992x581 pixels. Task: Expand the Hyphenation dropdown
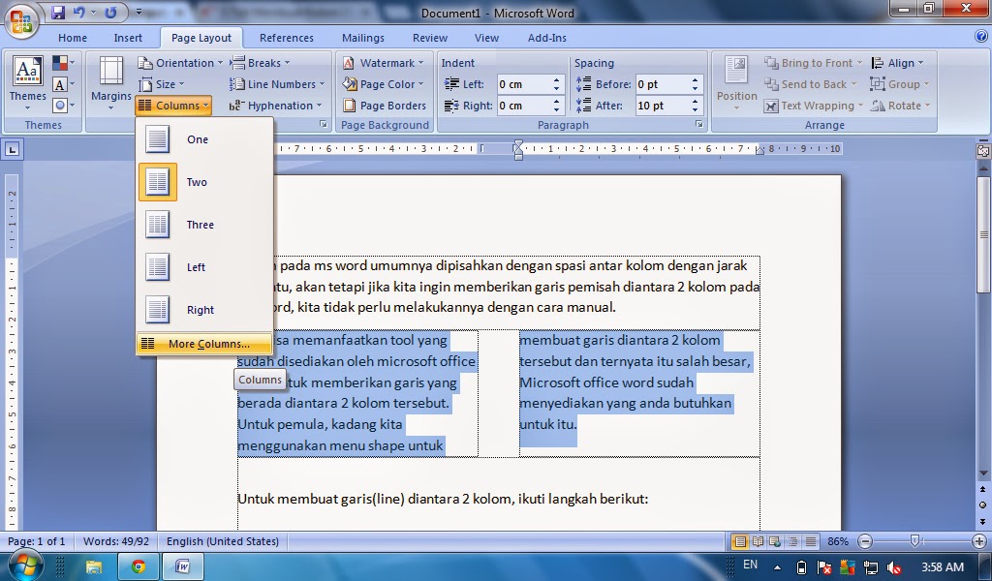coord(276,106)
